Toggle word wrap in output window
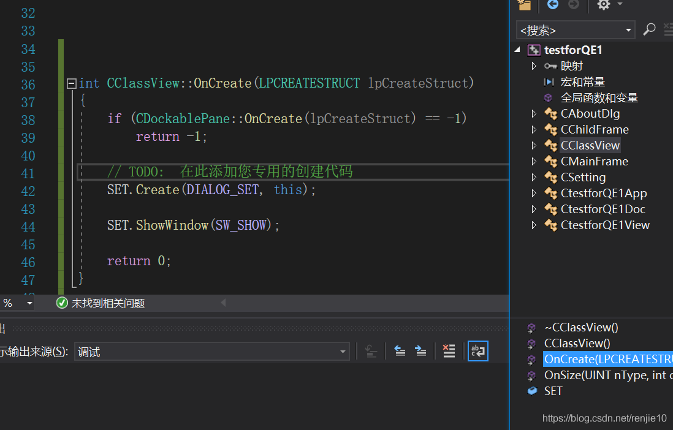 point(477,351)
